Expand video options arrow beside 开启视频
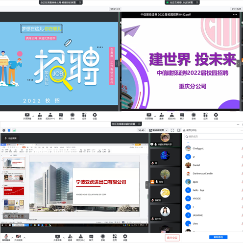 pyautogui.click(x=24, y=238)
